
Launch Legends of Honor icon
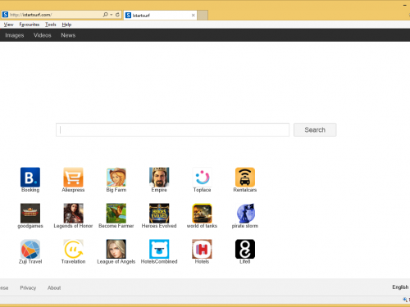point(73,213)
